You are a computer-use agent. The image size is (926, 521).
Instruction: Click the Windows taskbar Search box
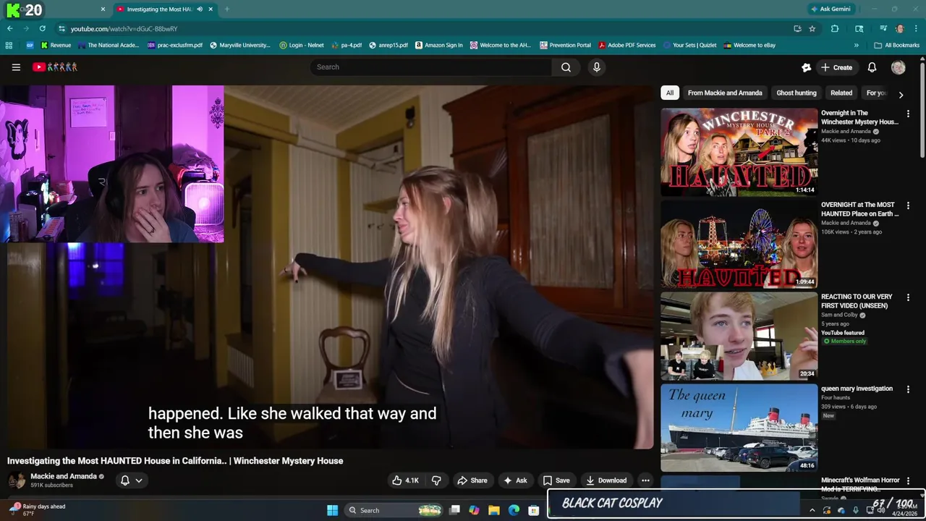tap(394, 510)
